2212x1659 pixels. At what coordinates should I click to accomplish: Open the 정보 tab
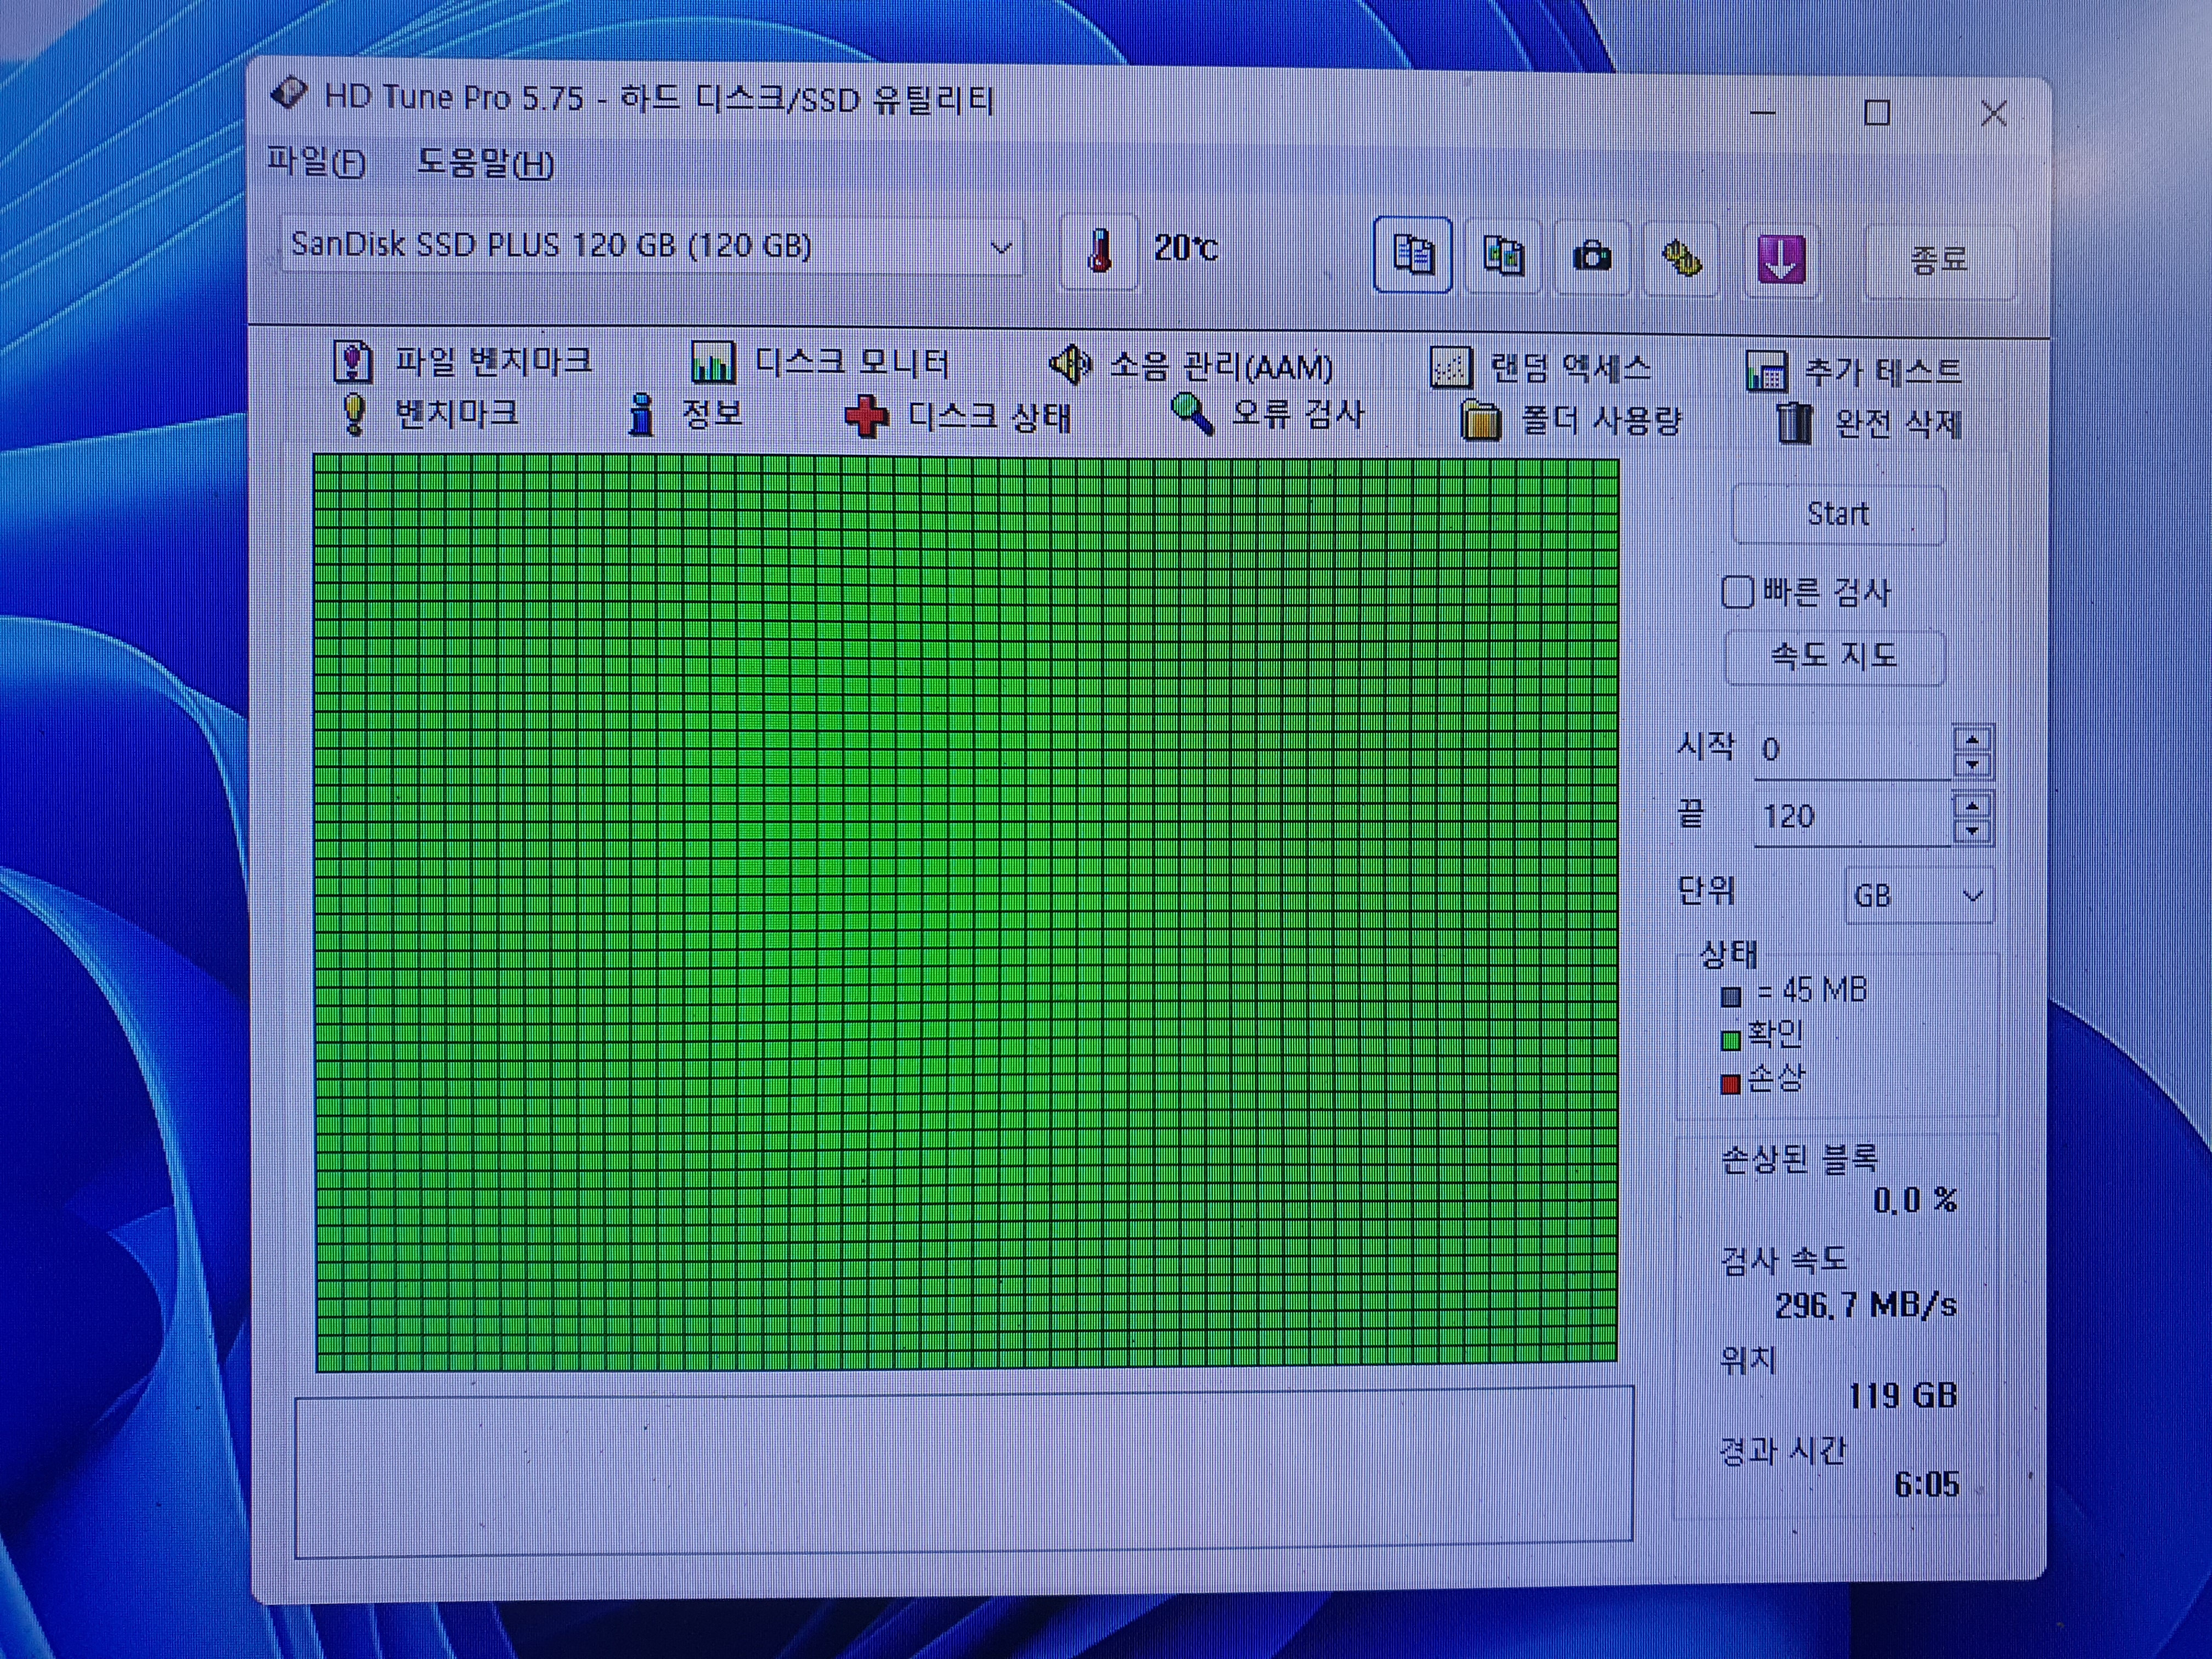pyautogui.click(x=685, y=414)
